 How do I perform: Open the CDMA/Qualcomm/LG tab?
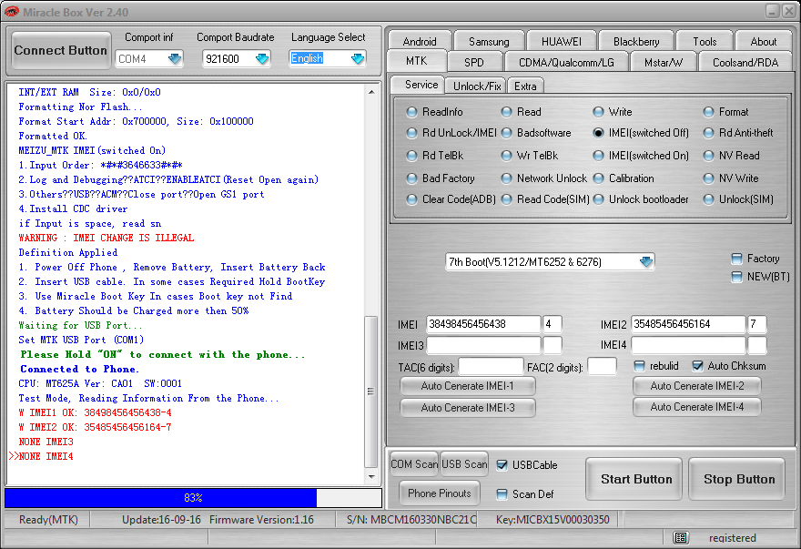coord(566,62)
